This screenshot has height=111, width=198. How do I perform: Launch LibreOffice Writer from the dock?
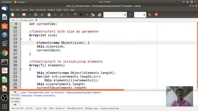click(5, 17)
